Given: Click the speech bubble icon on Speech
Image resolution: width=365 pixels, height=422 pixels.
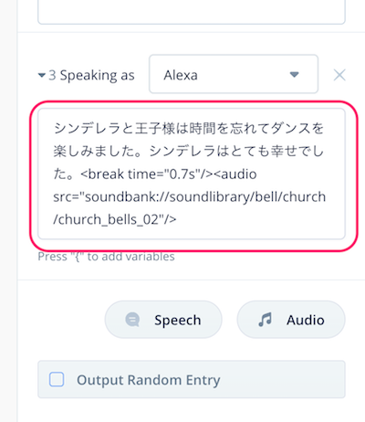Looking at the screenshot, I should pyautogui.click(x=132, y=320).
